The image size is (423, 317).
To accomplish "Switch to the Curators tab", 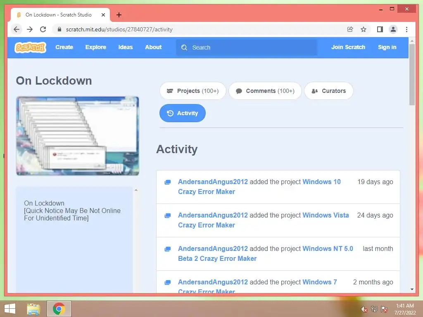I will (x=328, y=91).
